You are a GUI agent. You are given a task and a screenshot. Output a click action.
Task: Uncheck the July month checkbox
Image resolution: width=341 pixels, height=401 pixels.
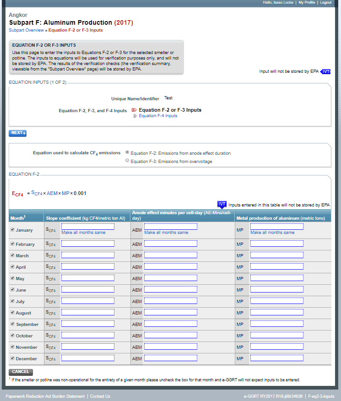point(12,301)
